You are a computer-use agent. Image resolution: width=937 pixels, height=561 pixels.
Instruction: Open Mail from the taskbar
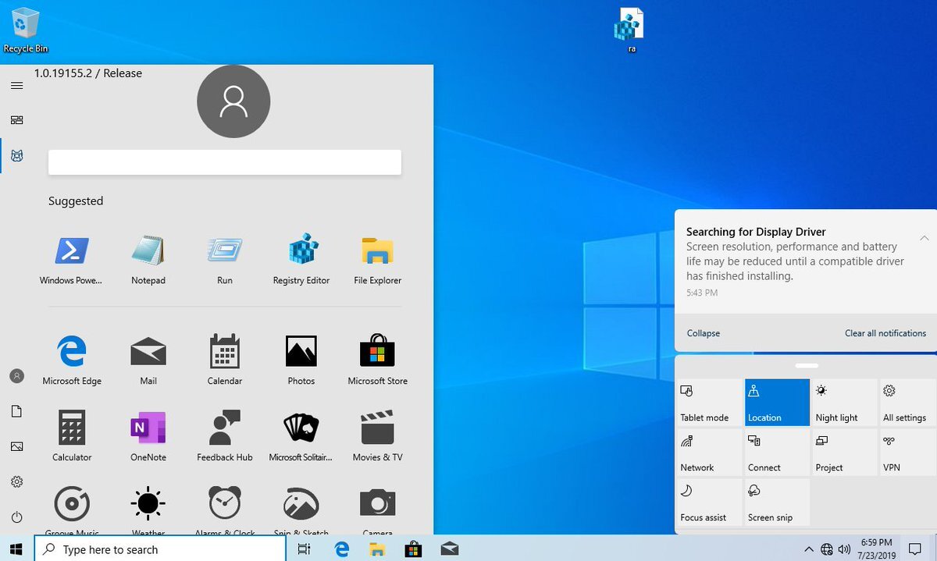click(449, 549)
